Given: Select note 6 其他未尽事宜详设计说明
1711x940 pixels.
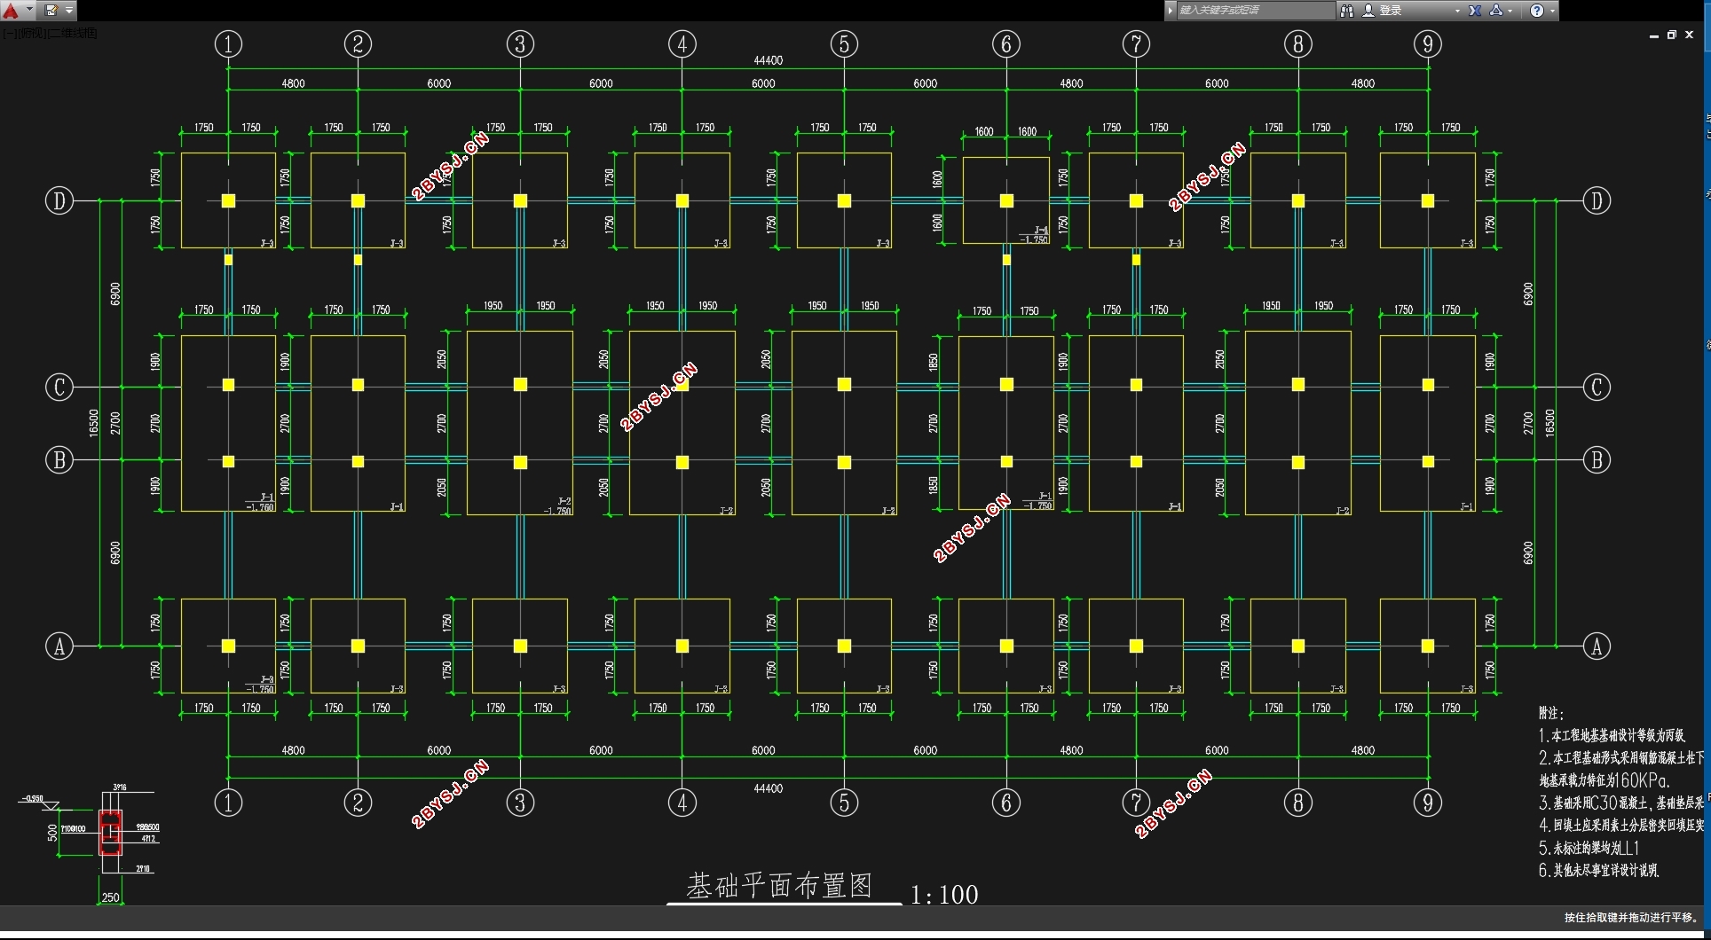Looking at the screenshot, I should 1598,871.
